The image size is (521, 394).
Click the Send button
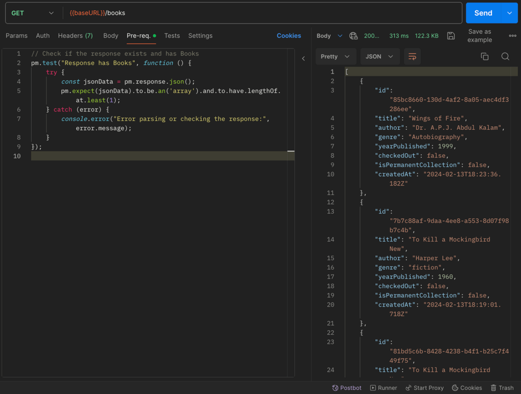click(483, 13)
